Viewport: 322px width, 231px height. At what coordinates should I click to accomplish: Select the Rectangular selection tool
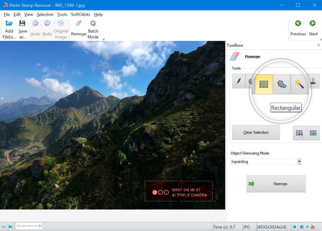tap(264, 84)
